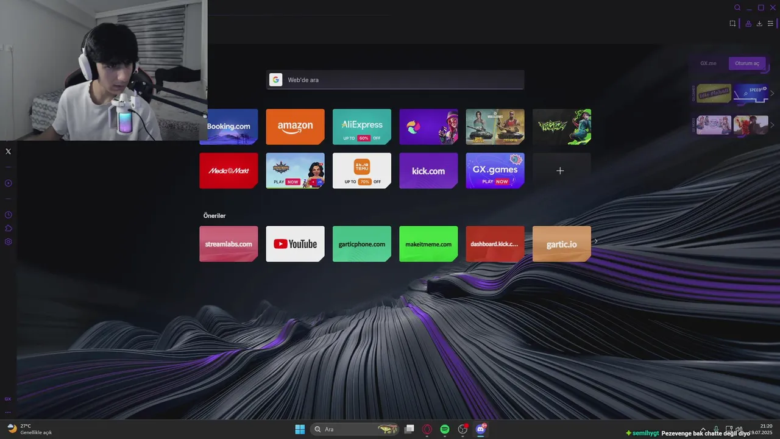The width and height of the screenshot is (780, 439).
Task: Open the purple character game speed dial tile
Action: 428,127
